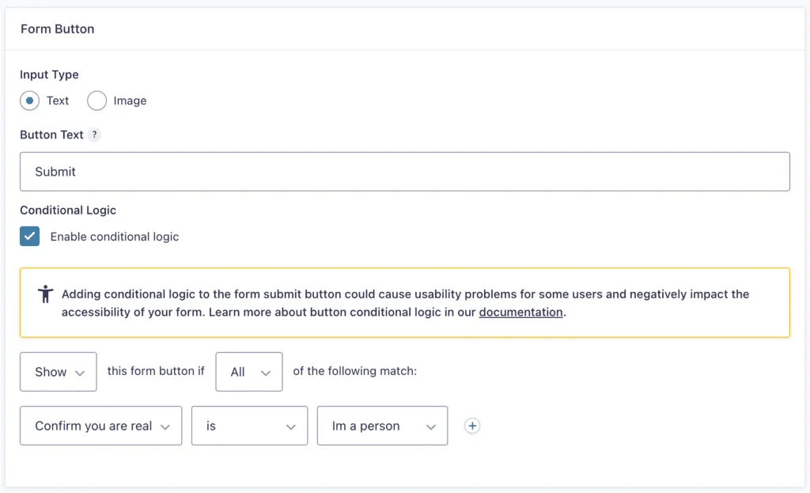Click the 'of the following match:' text

click(355, 371)
